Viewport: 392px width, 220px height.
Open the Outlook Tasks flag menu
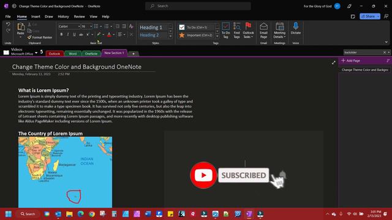click(248, 31)
